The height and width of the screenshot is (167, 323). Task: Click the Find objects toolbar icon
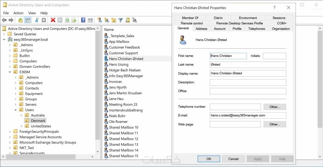point(127,20)
